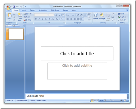136x109 pixels.
Task: Switch to the Review tab
Action: [x=66, y=10]
